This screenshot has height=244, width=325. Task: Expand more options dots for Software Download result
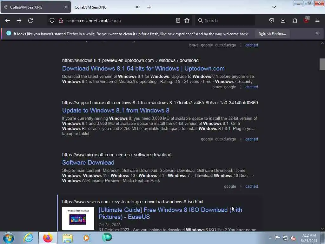[x=241, y=186]
